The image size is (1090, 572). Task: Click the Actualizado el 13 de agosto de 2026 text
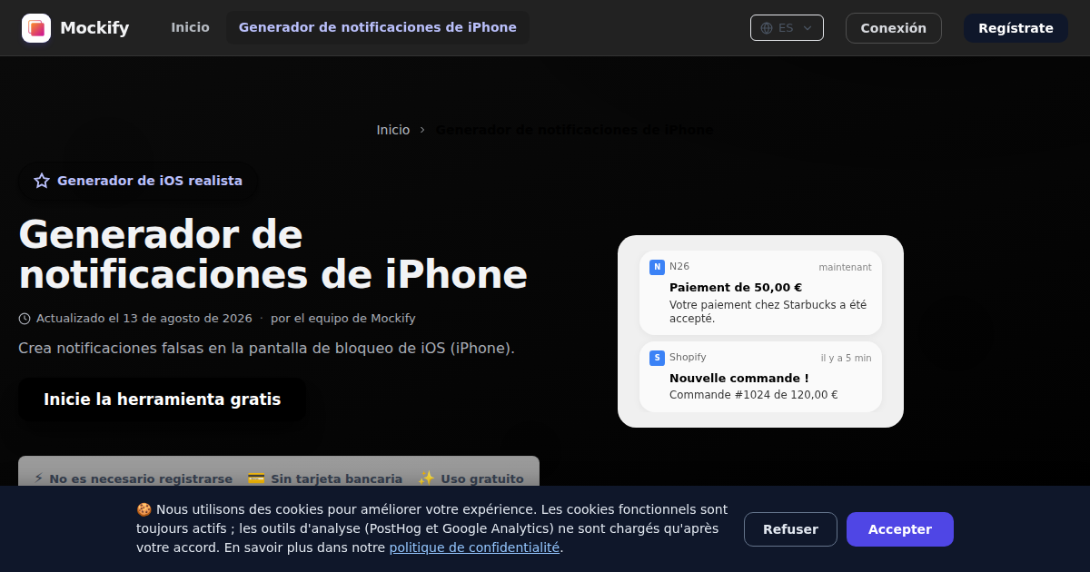(x=144, y=319)
